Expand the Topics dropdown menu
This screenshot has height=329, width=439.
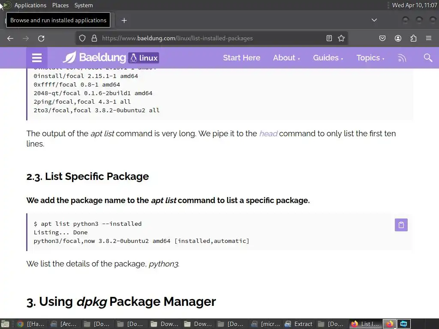pos(370,58)
